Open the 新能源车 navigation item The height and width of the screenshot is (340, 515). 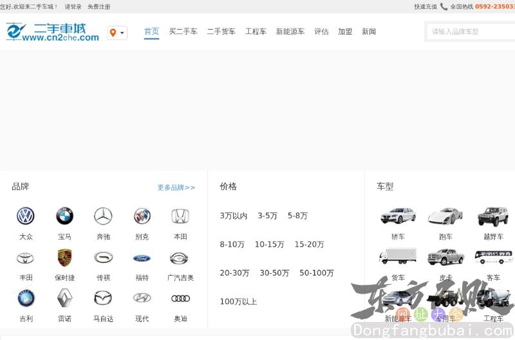pos(290,32)
